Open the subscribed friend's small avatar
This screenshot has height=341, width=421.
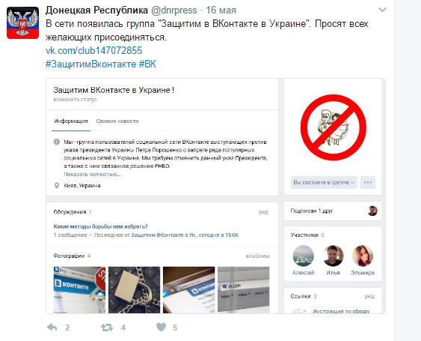[372, 211]
